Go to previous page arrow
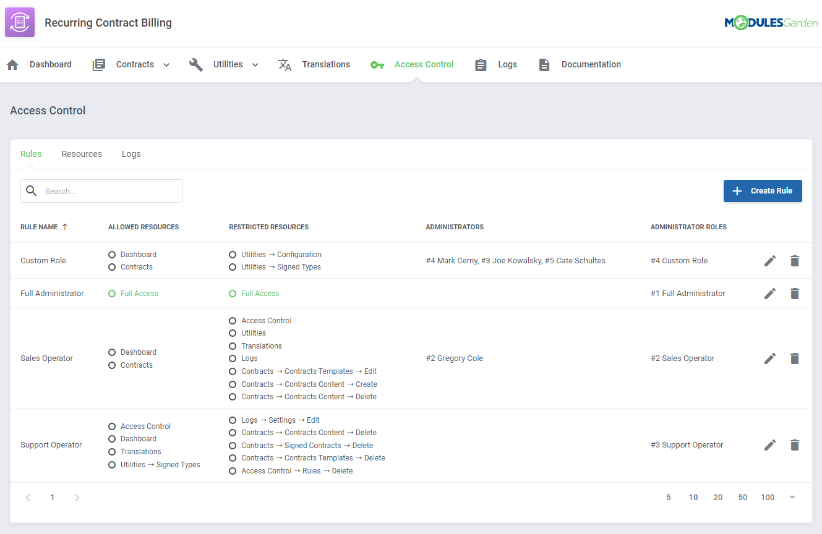Screen dimensions: 822x534 click(x=28, y=498)
